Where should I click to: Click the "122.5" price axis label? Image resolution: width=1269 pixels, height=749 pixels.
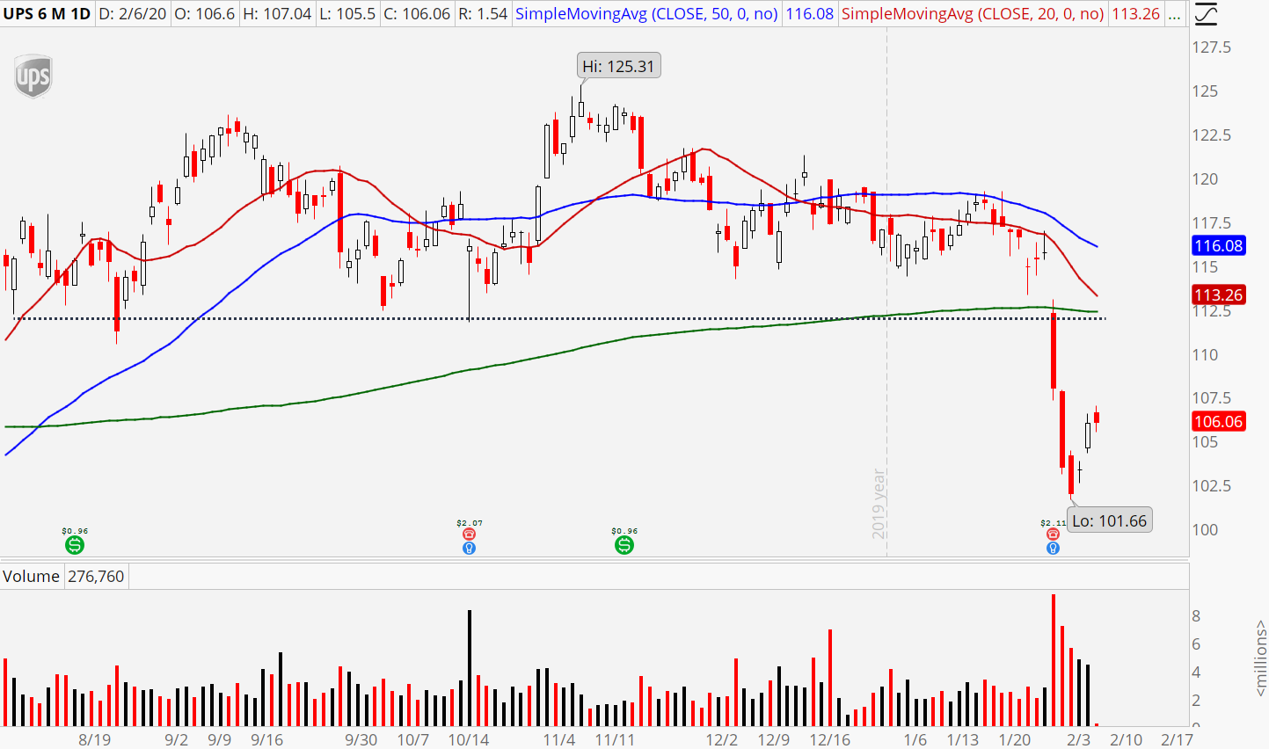point(1212,135)
